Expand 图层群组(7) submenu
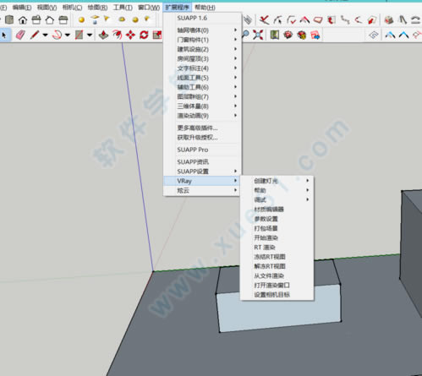Screen dimensions: 422x376 tap(202, 96)
